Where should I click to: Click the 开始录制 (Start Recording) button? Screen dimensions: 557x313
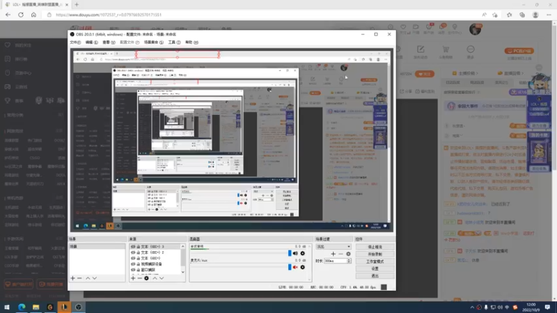tap(375, 254)
